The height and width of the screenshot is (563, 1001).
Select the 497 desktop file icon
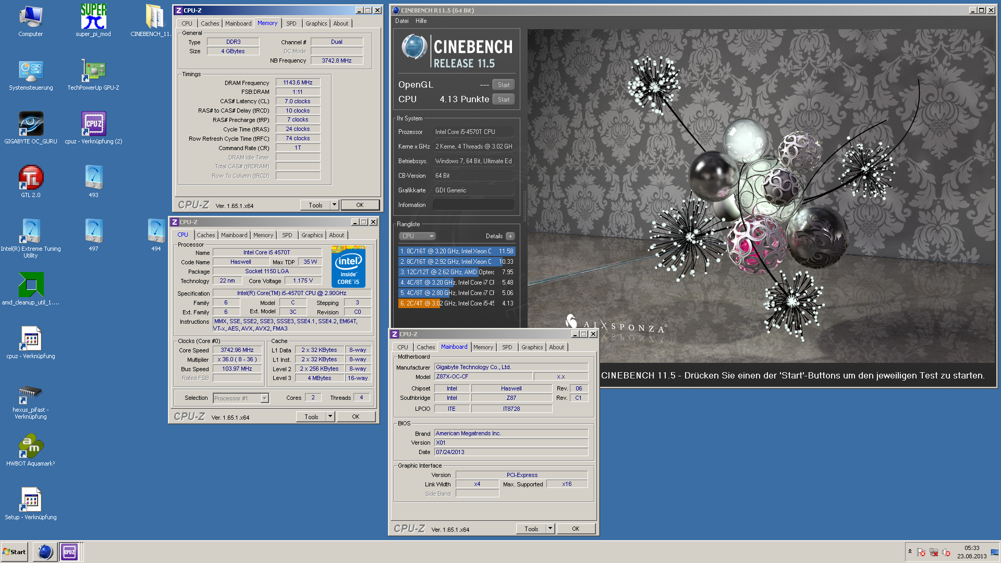(x=93, y=236)
